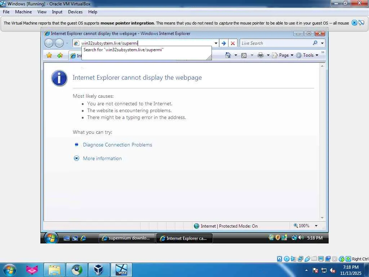Click Diagnose Connection Problems link
Viewport: 369px width, 277px height.
(117, 145)
